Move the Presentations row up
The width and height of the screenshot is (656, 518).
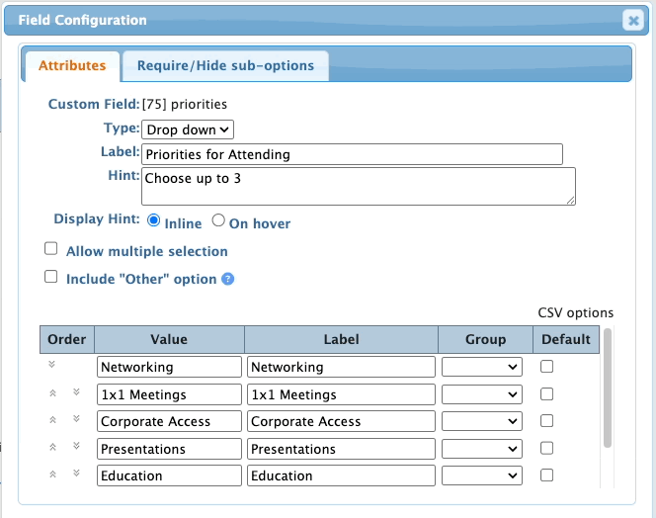(x=52, y=447)
